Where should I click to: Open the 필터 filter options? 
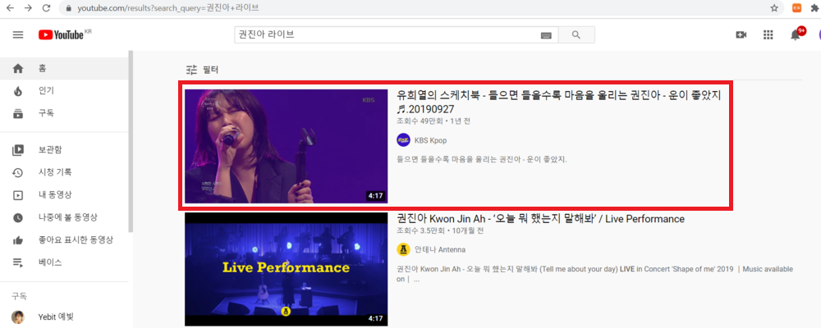click(x=202, y=69)
